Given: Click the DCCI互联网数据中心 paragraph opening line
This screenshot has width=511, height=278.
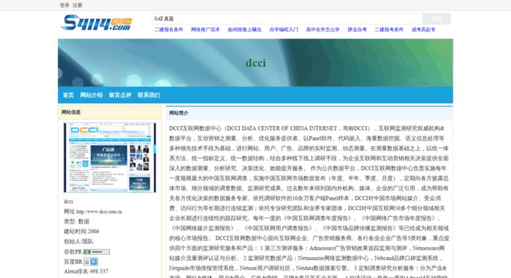Looking at the screenshot, I should pos(306,128).
